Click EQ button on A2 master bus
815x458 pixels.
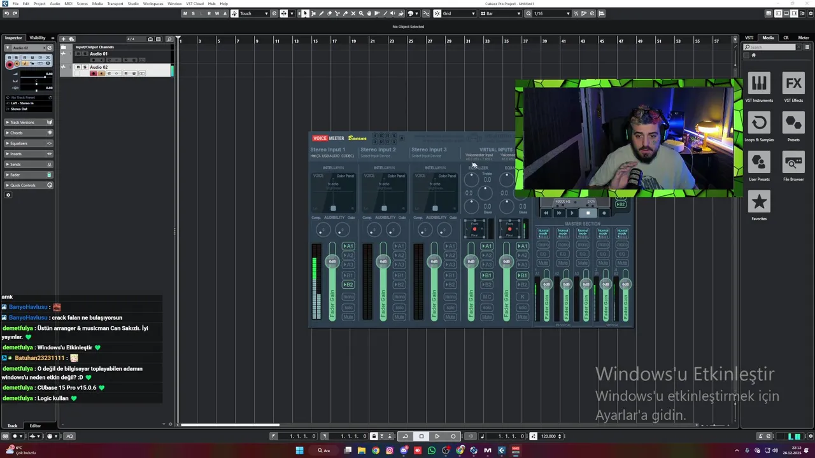click(563, 254)
